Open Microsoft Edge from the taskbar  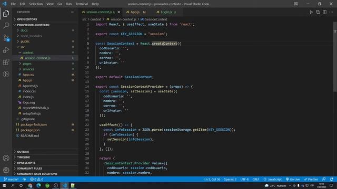38,185
